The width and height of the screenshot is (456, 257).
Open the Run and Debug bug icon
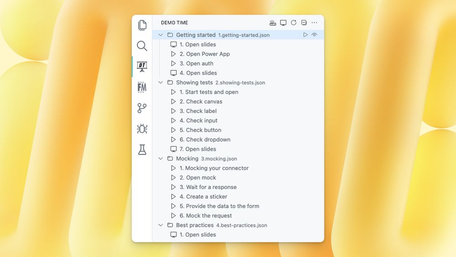[x=142, y=129]
